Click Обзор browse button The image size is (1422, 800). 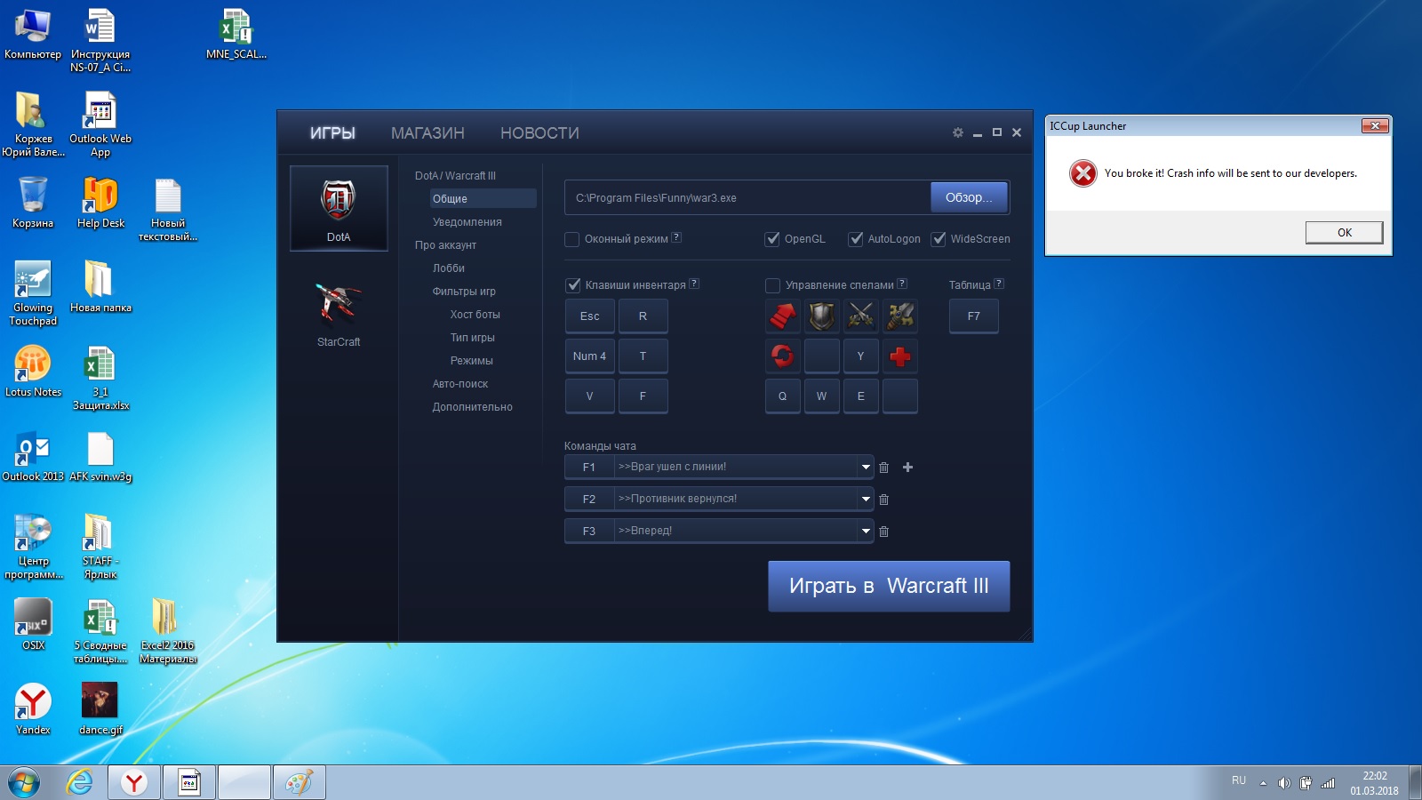pyautogui.click(x=969, y=197)
